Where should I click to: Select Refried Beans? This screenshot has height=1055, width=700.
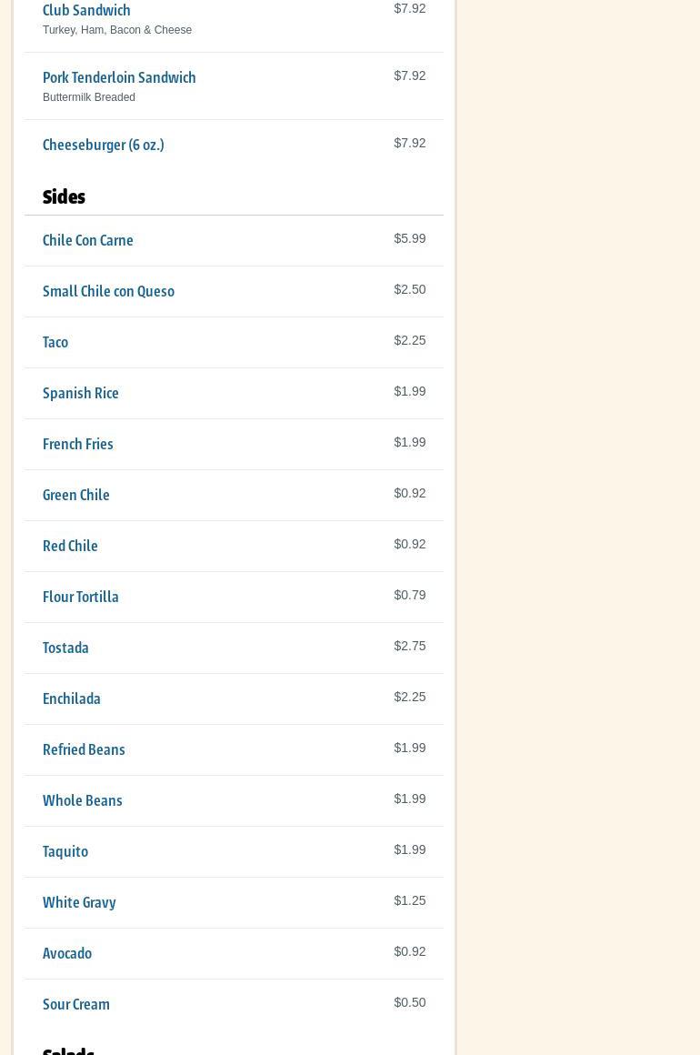click(x=84, y=749)
